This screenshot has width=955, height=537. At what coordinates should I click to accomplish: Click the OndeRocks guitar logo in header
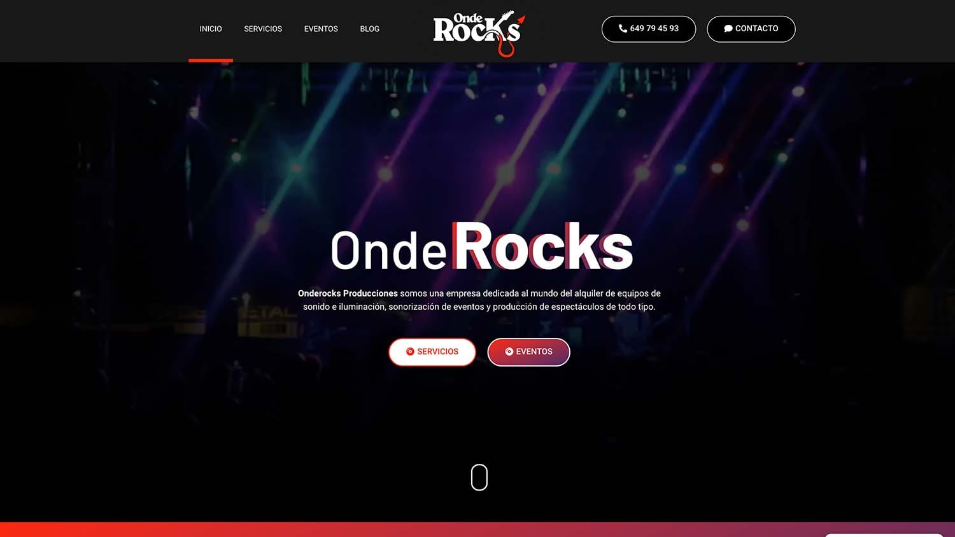pyautogui.click(x=479, y=34)
